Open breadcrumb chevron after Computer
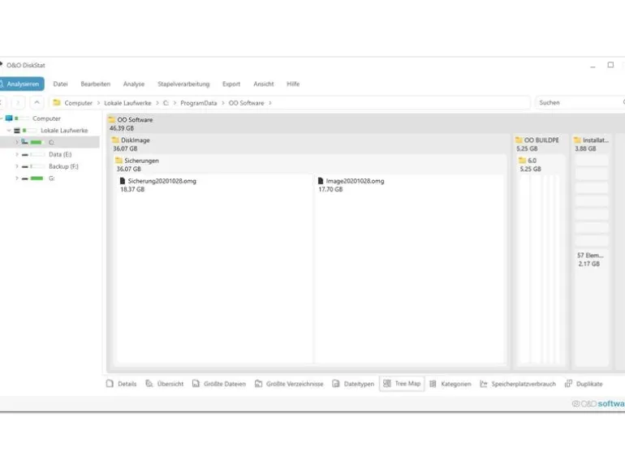 (98, 103)
